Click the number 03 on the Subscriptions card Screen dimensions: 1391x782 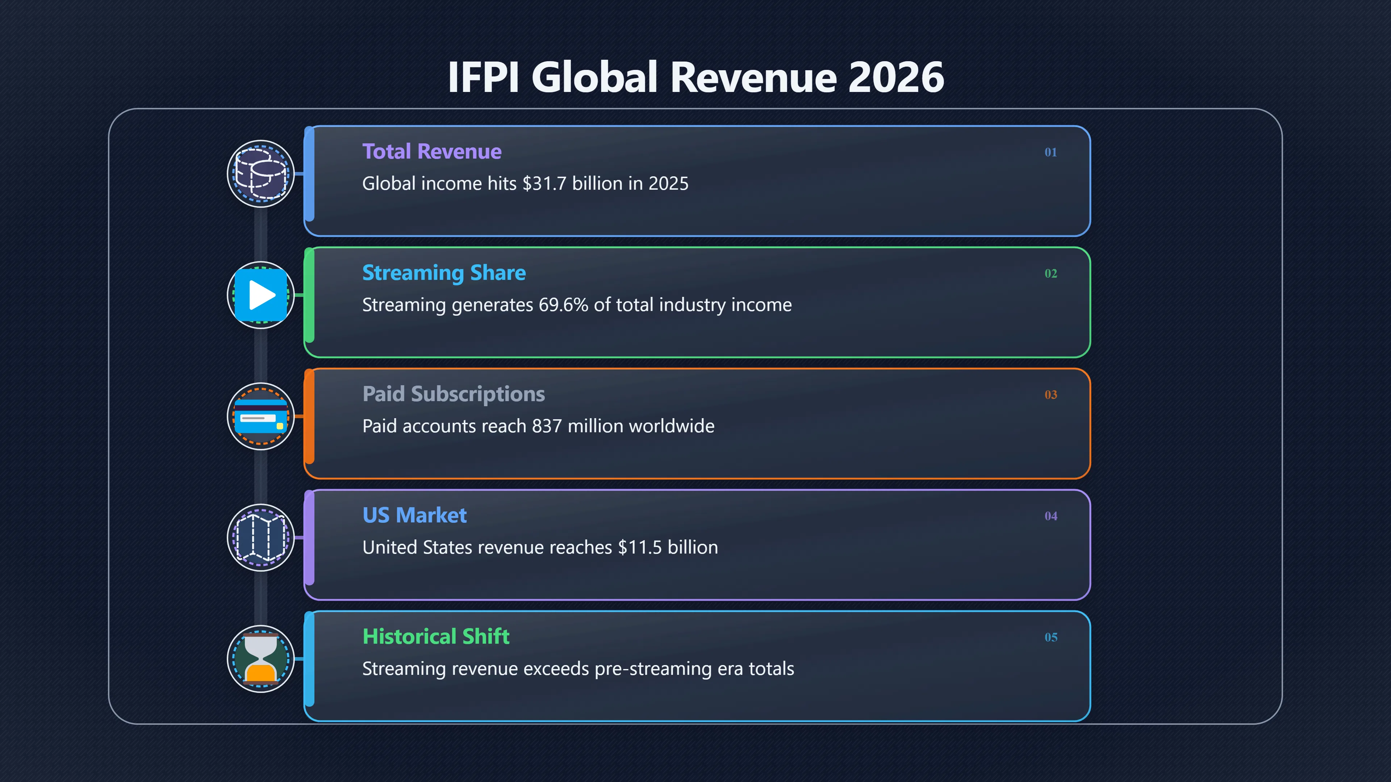click(1051, 395)
